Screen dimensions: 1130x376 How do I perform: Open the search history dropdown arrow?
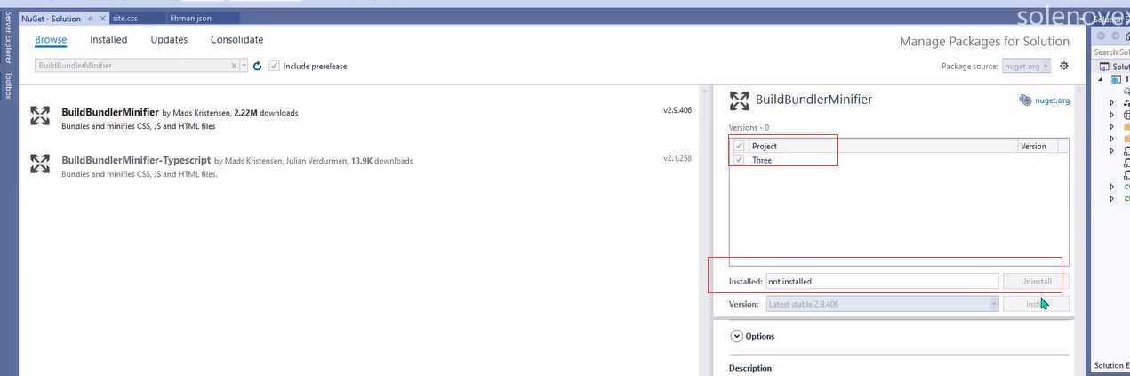[x=244, y=66]
